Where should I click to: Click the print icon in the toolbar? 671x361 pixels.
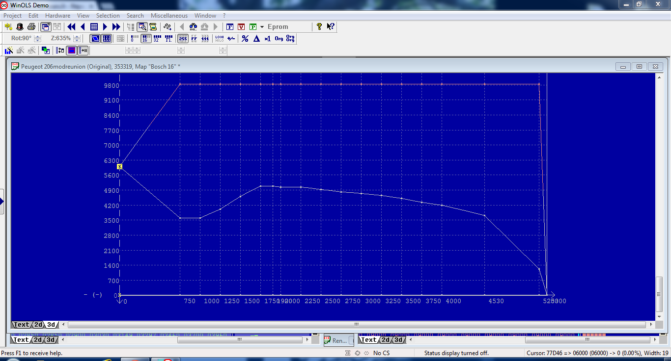31,27
